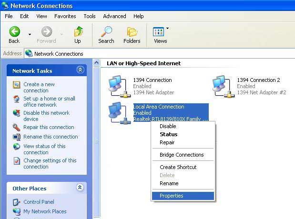Click Disable this network device link
This screenshot has width=295, height=219.
click(47, 116)
